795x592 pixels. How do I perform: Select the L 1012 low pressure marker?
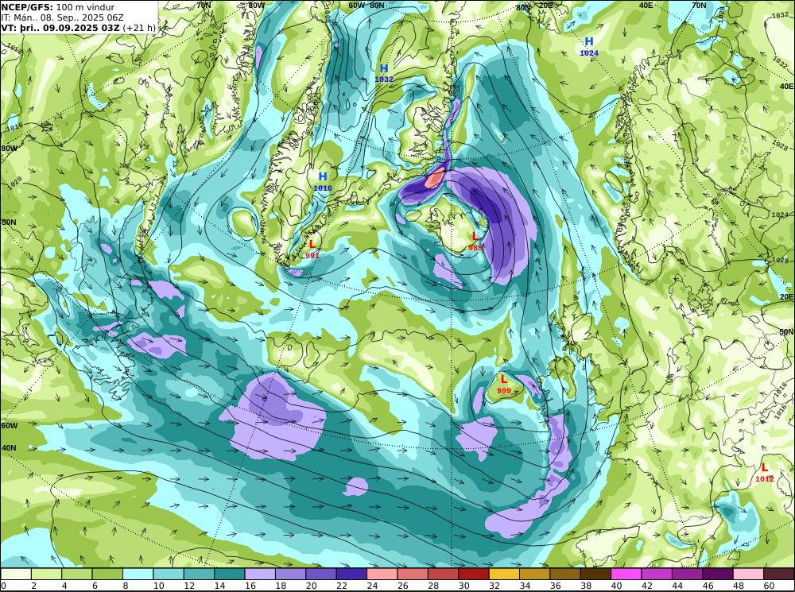tap(765, 472)
